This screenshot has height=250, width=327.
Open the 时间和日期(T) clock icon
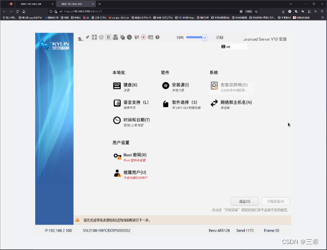point(116,120)
